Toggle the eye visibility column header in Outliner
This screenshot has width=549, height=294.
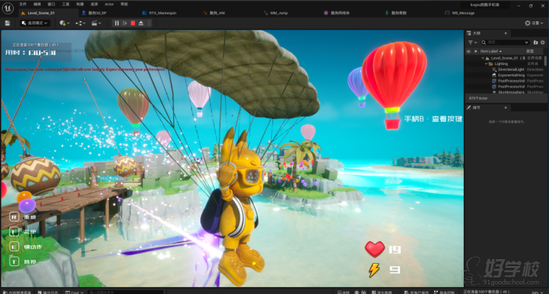tap(469, 51)
